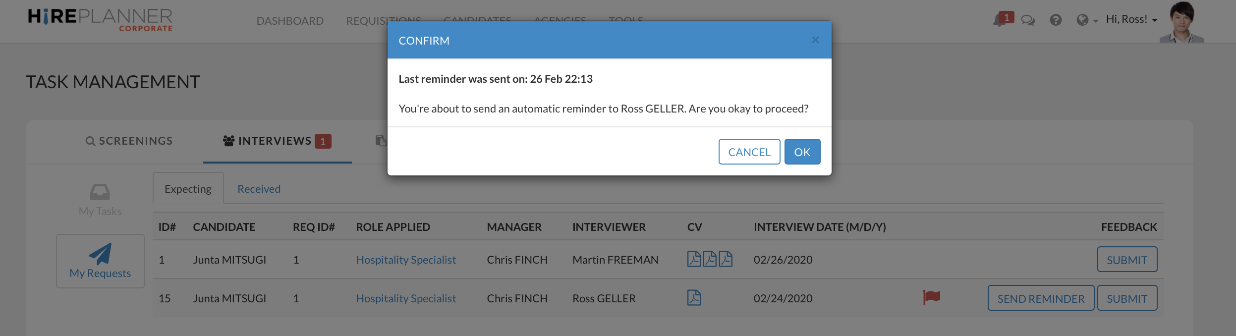Switch to the Received tab
Viewport: 1236px width, 336px height.
click(258, 188)
